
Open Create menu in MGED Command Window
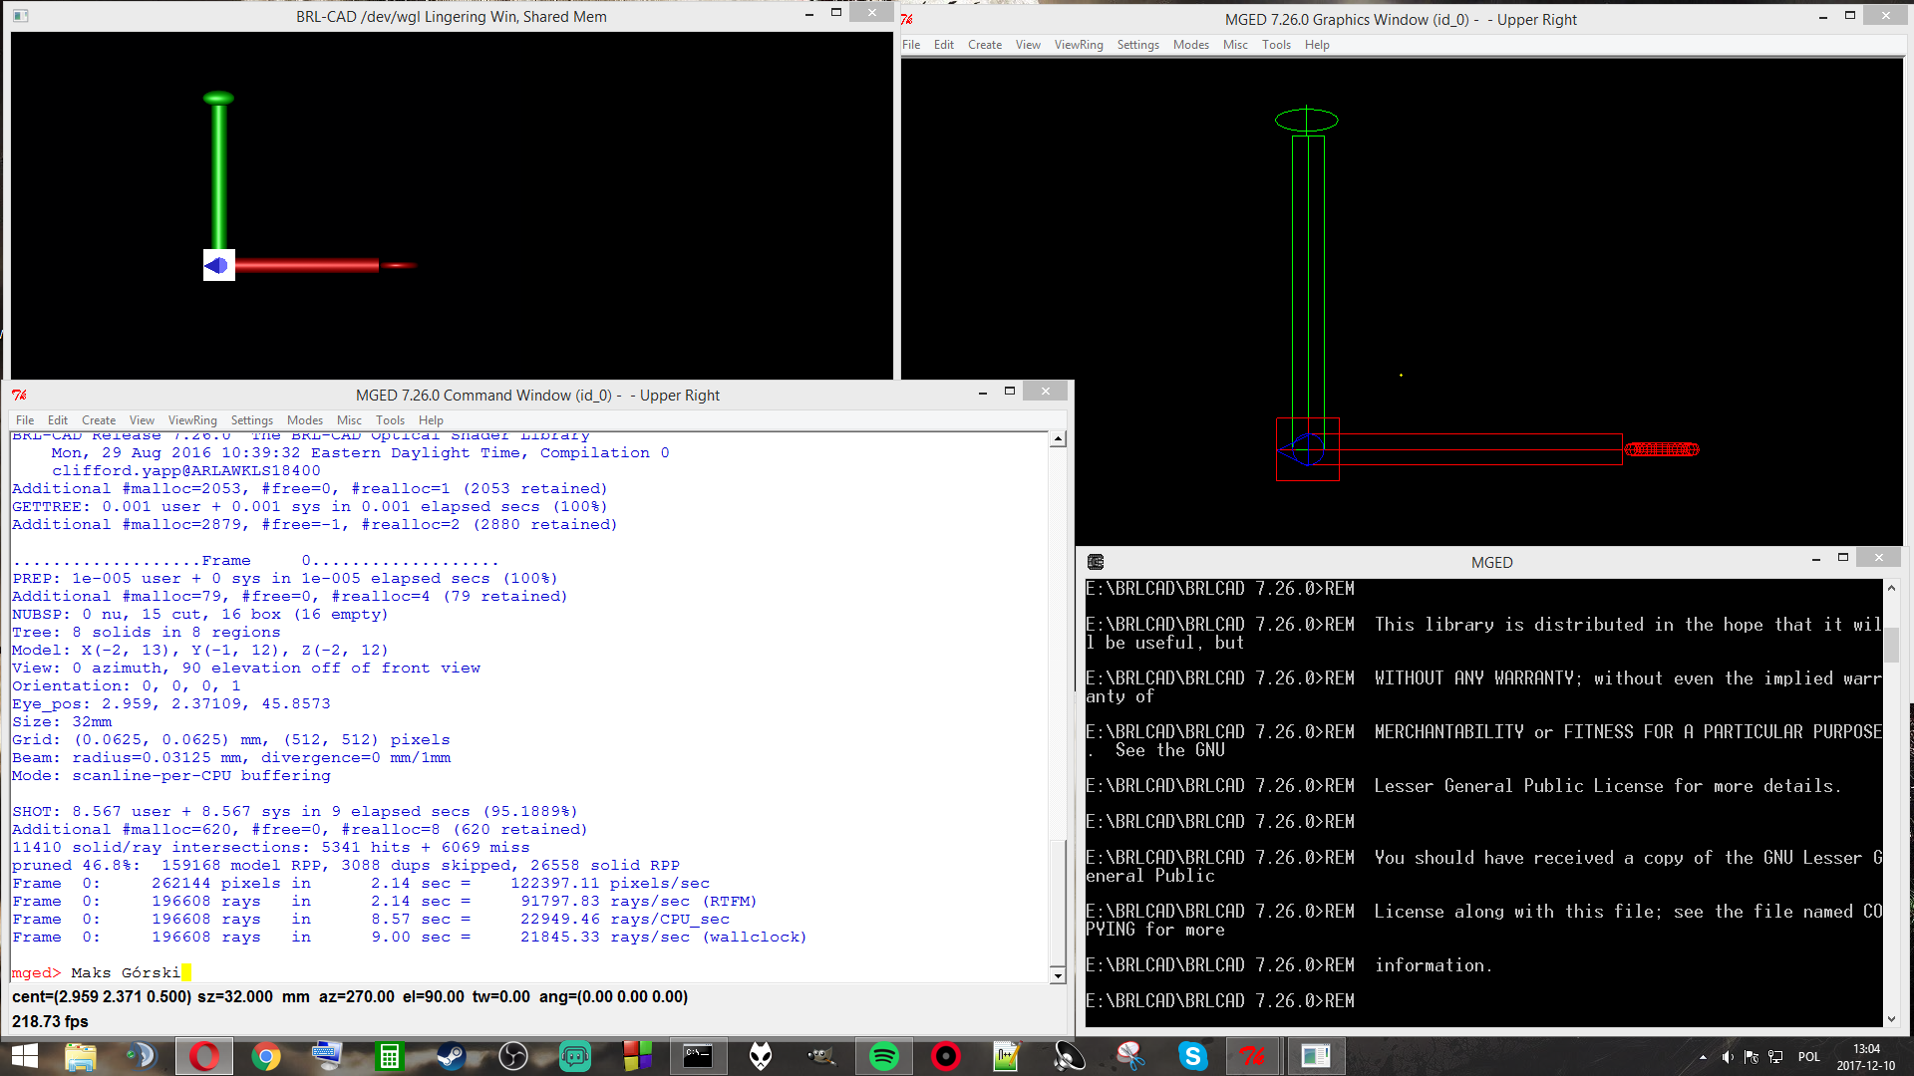pyautogui.click(x=99, y=420)
